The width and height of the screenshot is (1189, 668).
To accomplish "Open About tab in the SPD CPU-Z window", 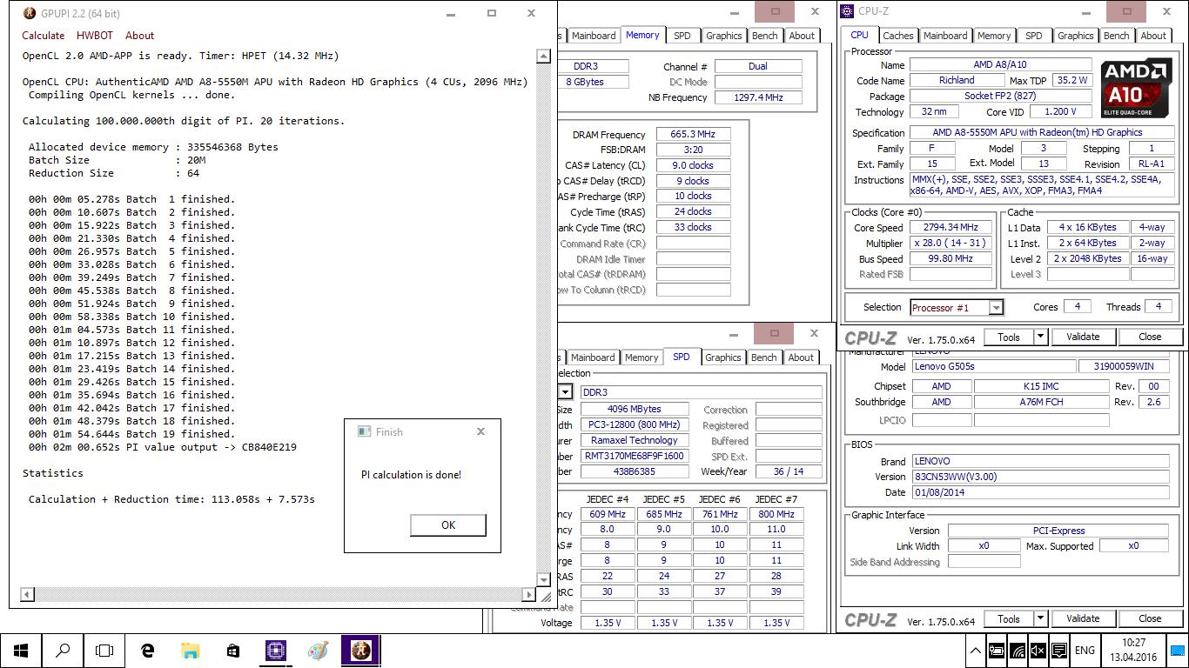I will pos(802,357).
